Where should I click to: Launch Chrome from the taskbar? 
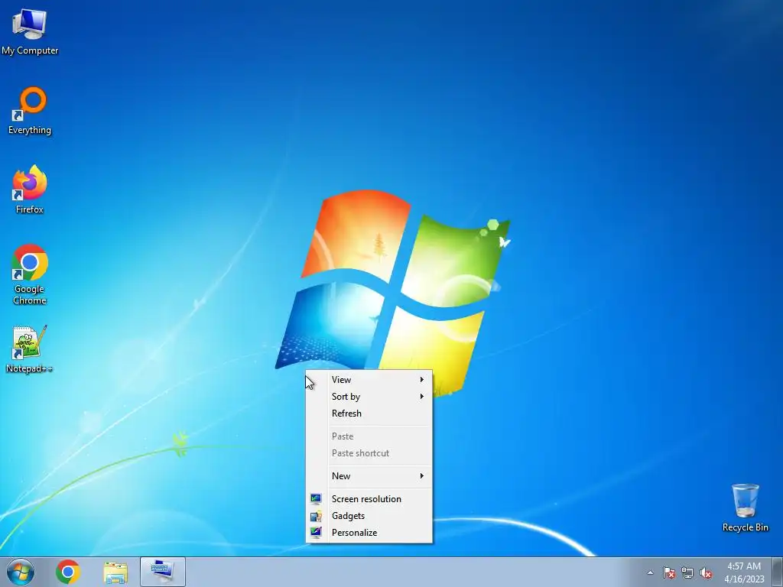(68, 572)
